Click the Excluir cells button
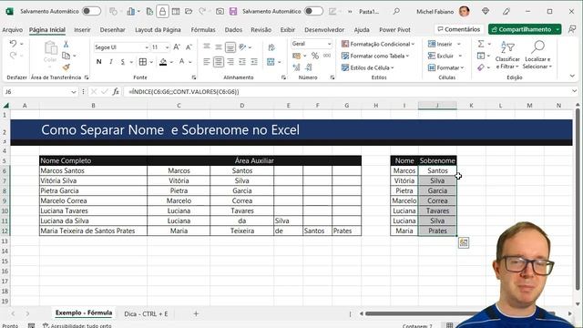Screen dimensions: 583x328 pos(445,56)
